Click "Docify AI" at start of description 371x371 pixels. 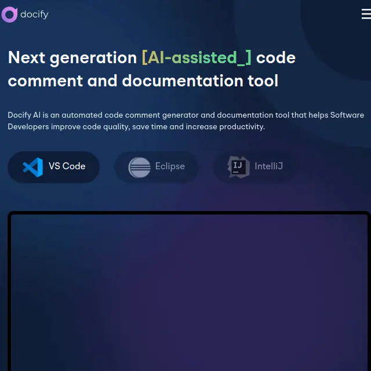(24, 115)
